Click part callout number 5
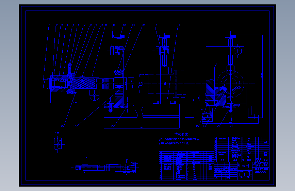 coord(73,25)
